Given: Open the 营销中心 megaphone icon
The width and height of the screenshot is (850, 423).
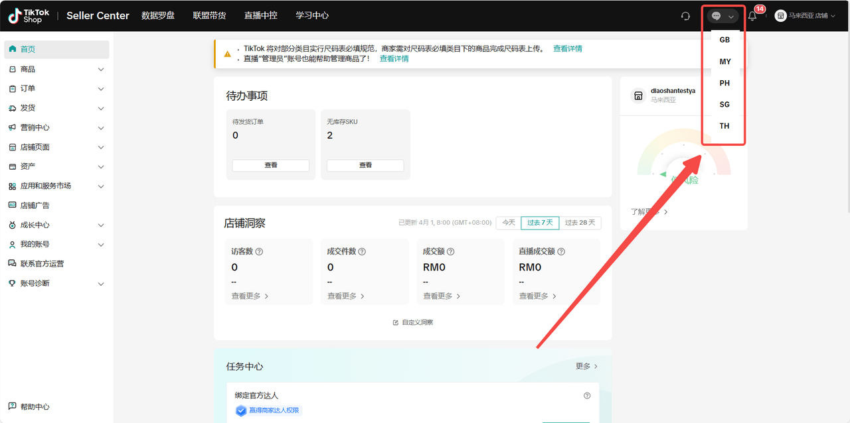Looking at the screenshot, I should click(12, 127).
